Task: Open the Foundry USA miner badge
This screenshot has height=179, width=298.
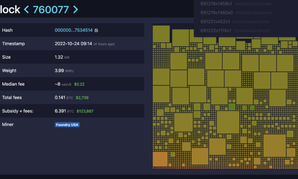Action: [67, 125]
